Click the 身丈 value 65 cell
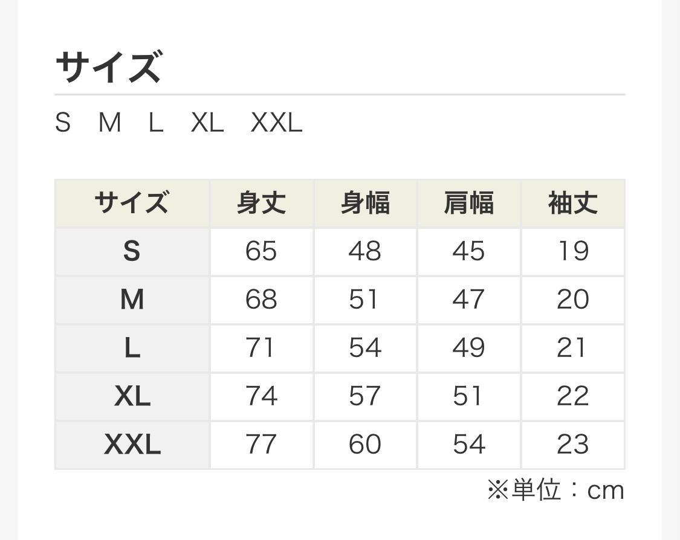Screen dimensions: 680x540 (x=261, y=251)
